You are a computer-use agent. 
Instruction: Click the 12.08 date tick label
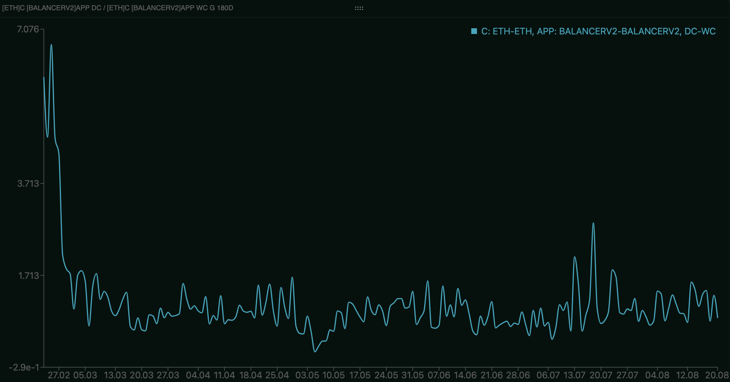(687, 375)
